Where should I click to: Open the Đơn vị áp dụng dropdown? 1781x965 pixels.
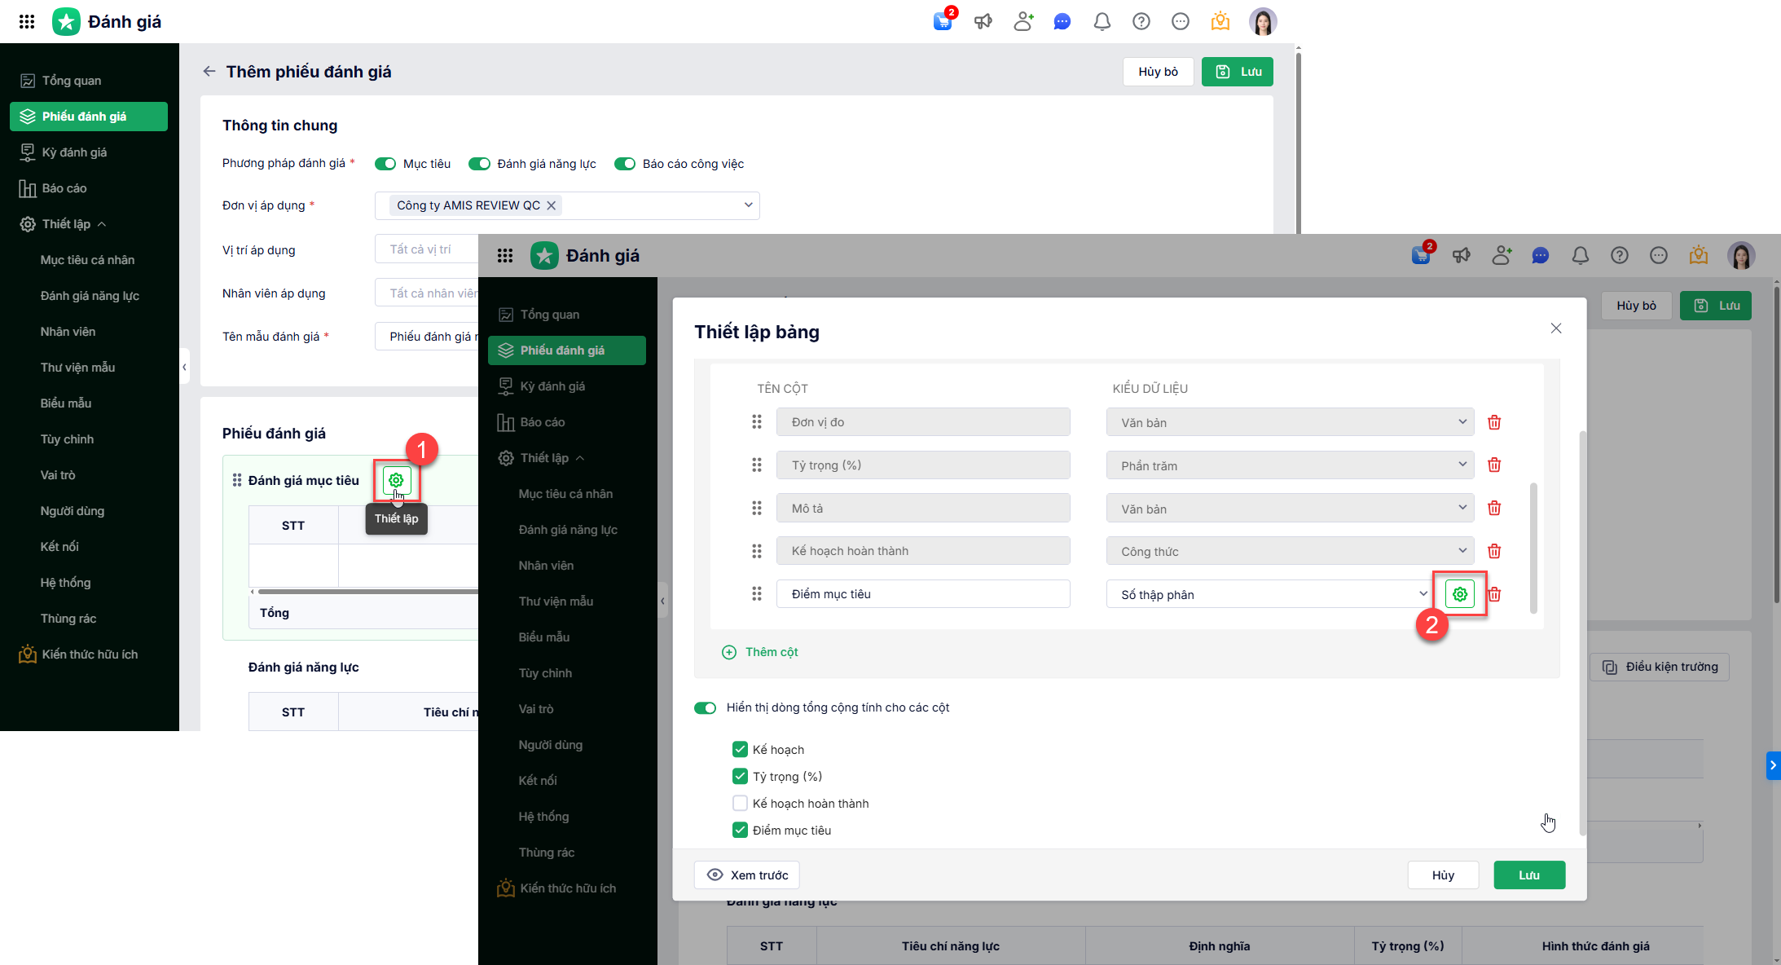click(748, 205)
